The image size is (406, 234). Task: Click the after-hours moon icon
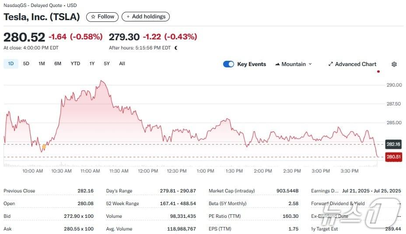pos(176,48)
